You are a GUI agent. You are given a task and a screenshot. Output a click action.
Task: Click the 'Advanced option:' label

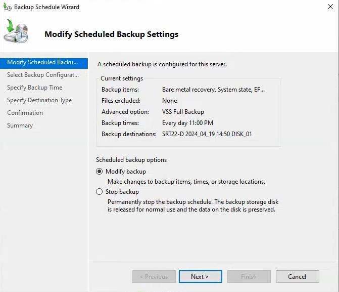click(x=125, y=112)
